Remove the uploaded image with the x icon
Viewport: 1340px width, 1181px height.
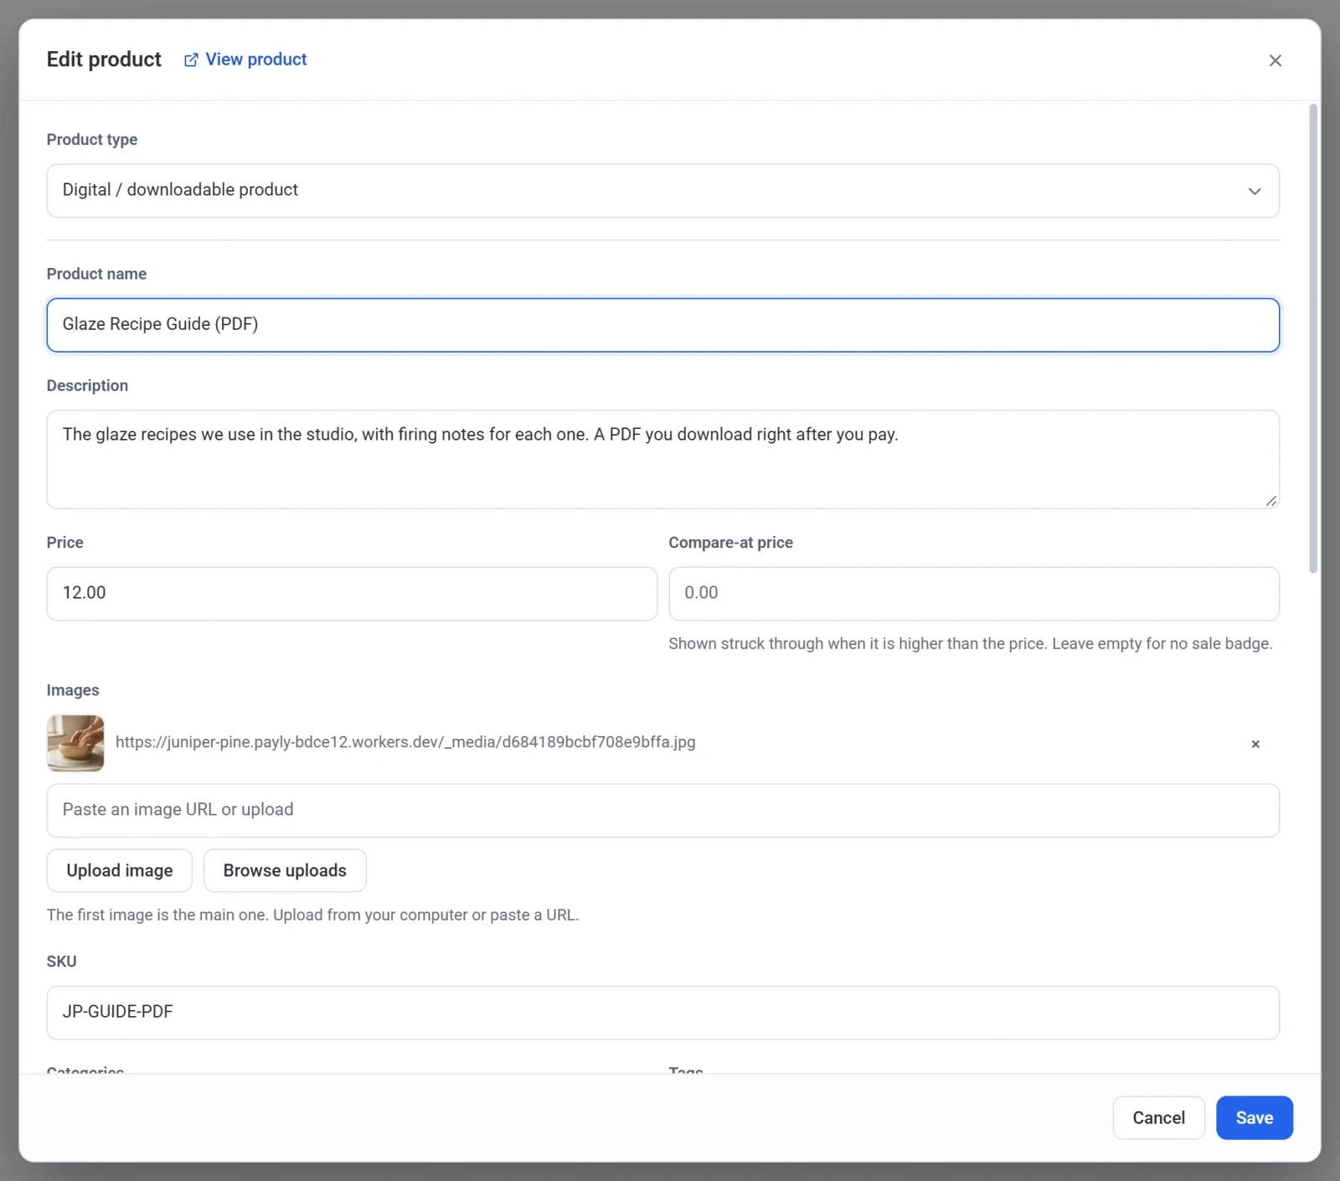click(x=1255, y=744)
